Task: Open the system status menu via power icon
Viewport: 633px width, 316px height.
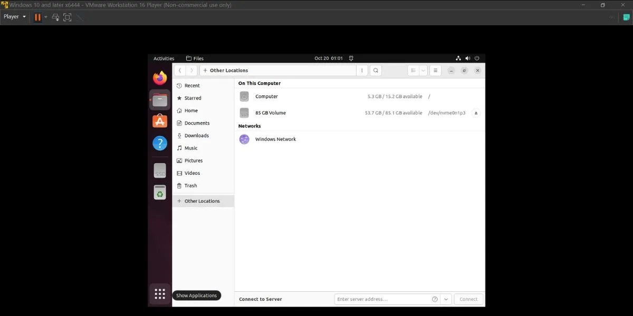Action: click(x=476, y=58)
